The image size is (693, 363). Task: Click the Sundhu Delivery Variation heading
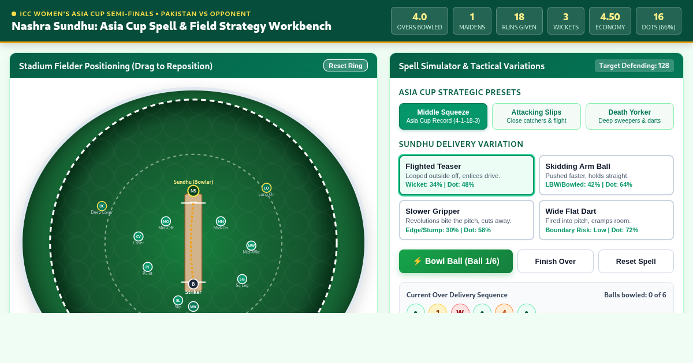point(461,144)
